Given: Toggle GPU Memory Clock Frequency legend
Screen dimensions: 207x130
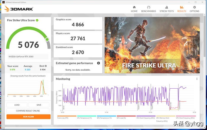Looking at the screenshot, I should (x=164, y=119).
